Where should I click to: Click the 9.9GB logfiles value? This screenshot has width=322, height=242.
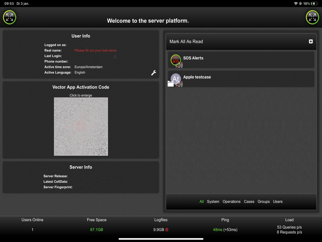click(x=158, y=230)
